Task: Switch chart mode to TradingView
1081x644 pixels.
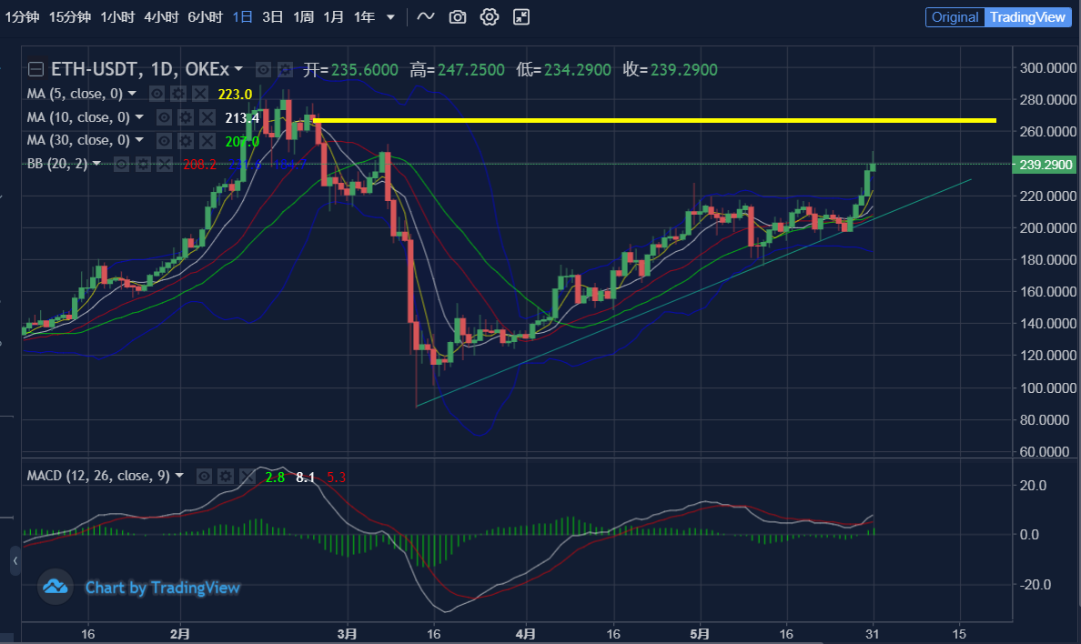Action: click(x=1027, y=17)
